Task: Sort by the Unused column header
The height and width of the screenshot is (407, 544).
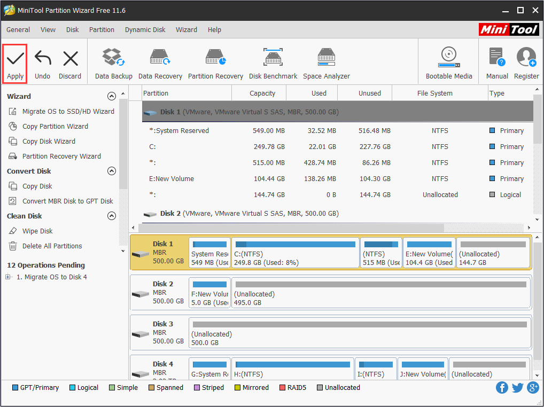Action: [364, 93]
